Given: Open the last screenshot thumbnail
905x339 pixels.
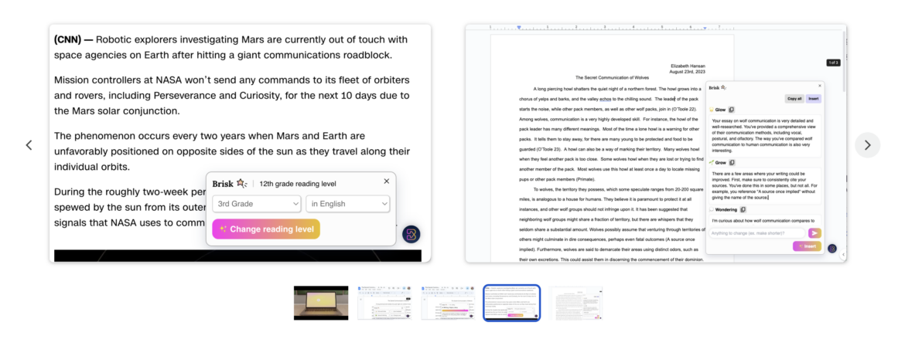Looking at the screenshot, I should (575, 303).
